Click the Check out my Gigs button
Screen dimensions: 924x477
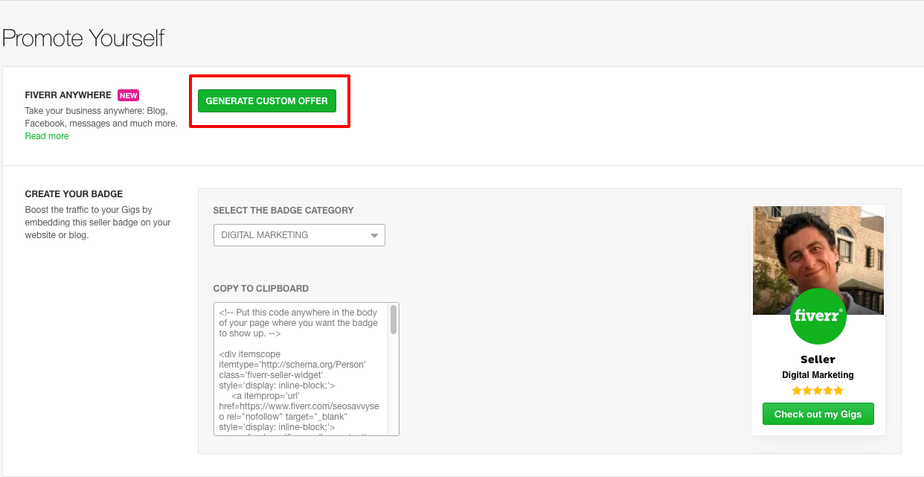(x=818, y=414)
